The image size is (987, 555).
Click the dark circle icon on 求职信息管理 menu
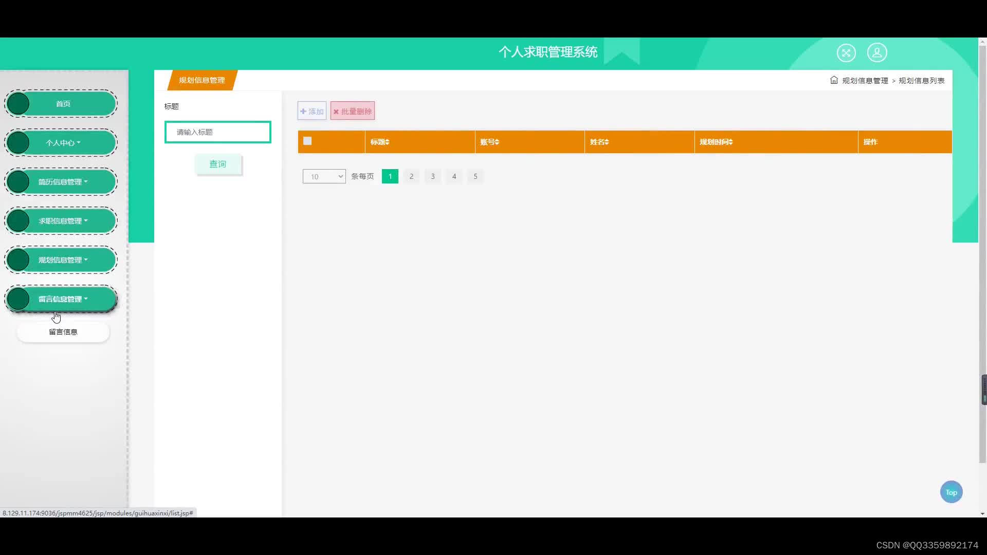19,220
